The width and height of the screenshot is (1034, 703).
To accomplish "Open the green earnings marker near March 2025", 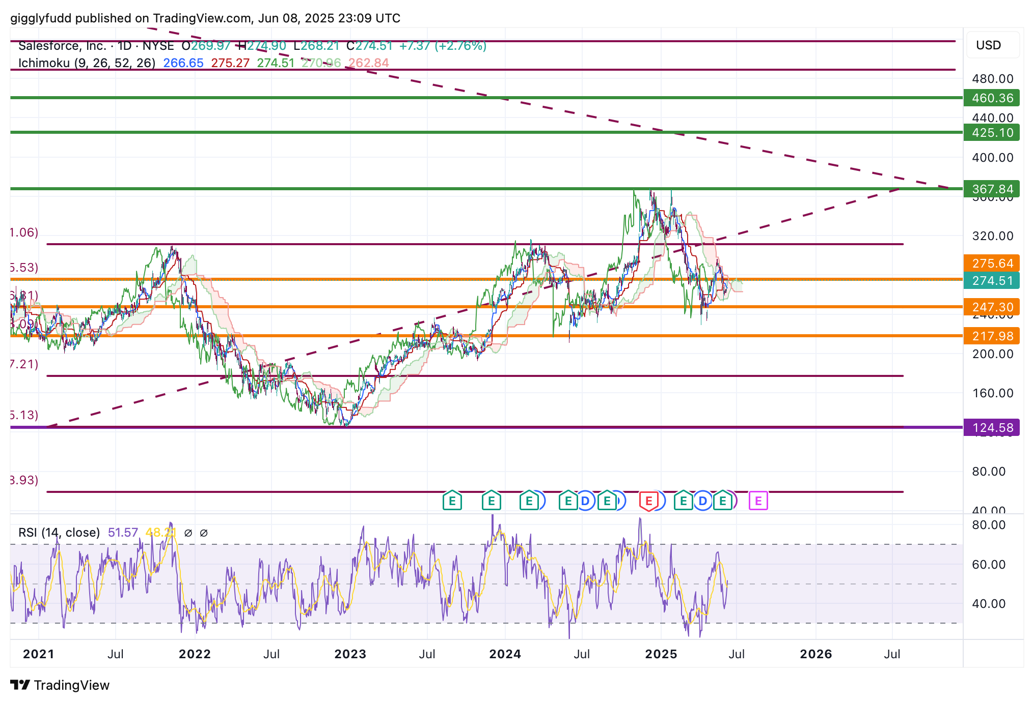I will pyautogui.click(x=684, y=501).
